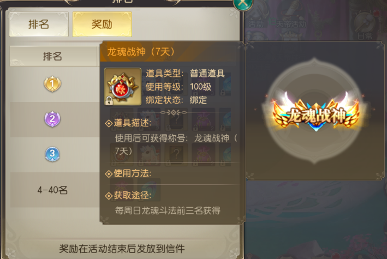Image resolution: width=387 pixels, height=259 pixels.
Task: Click the purple rank 2 medal icon
Action: point(52,119)
